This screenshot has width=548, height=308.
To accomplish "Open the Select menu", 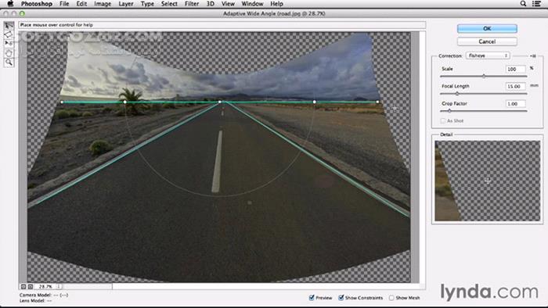I will pos(169,4).
